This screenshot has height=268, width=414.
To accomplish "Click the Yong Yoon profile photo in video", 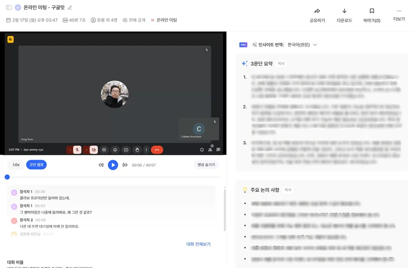I will tap(114, 94).
